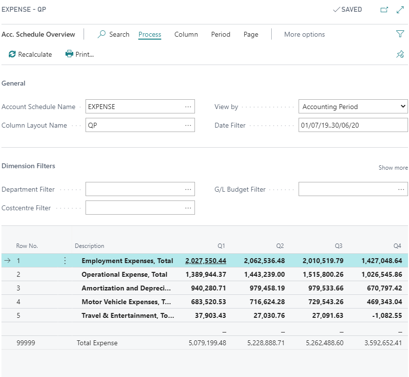Click the pin action bar icon
Image resolution: width=409 pixels, height=377 pixels.
tap(400, 54)
